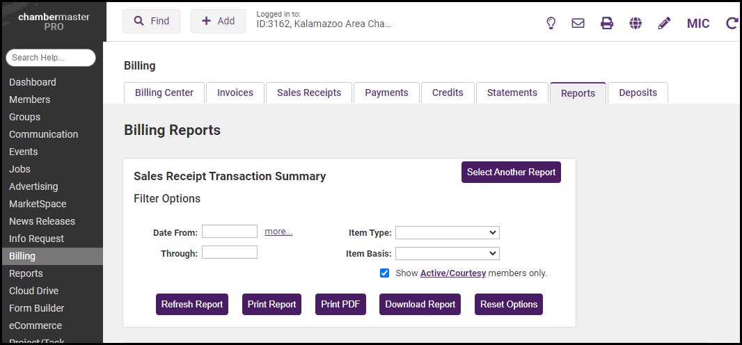This screenshot has height=345, width=742.
Task: Click the Find magnifying glass button
Action: click(x=151, y=21)
